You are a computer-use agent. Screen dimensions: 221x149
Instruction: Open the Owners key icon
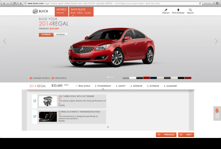click(166, 10)
